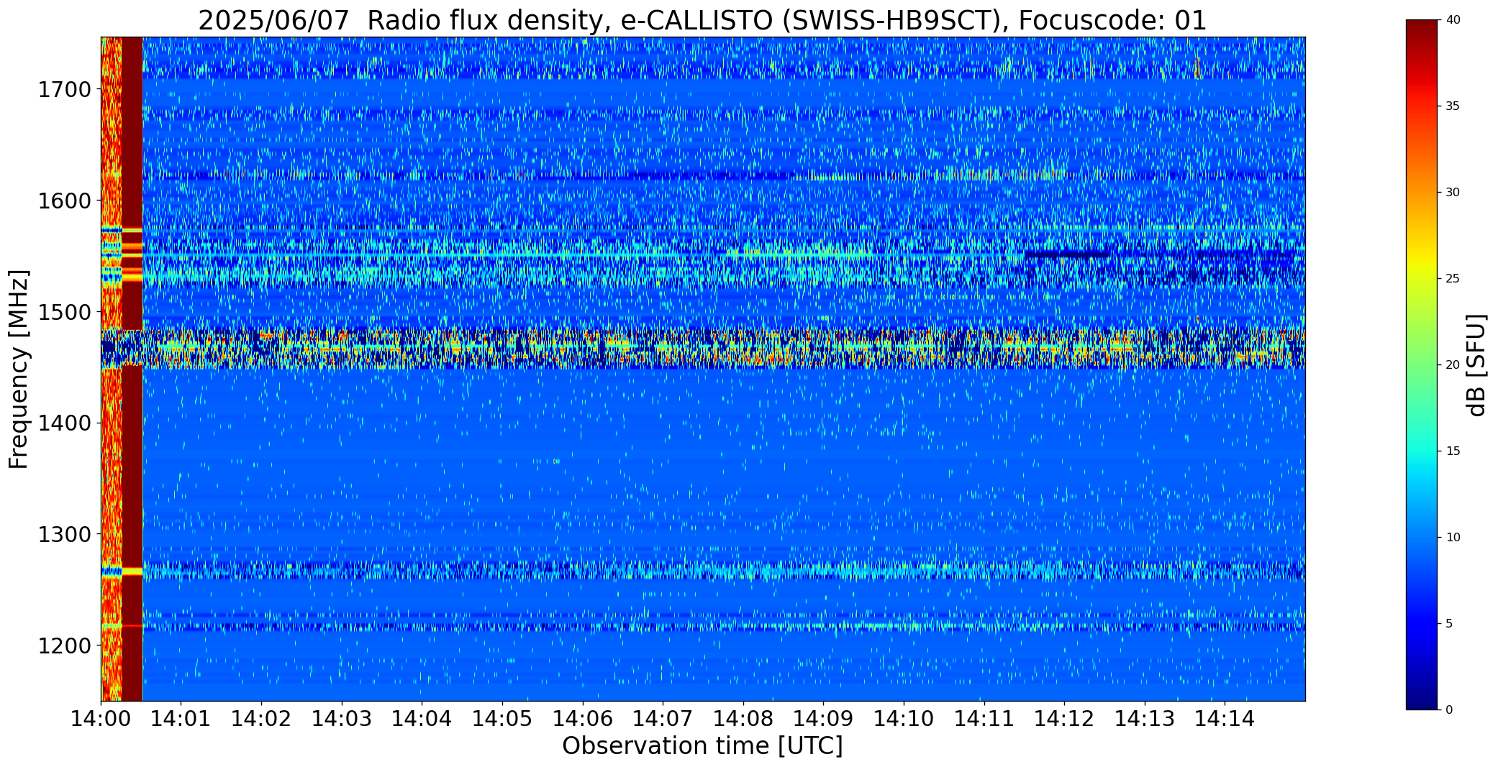This screenshot has width=1498, height=767.
Task: Click the colorbar tick label 10
Action: pos(1453,538)
